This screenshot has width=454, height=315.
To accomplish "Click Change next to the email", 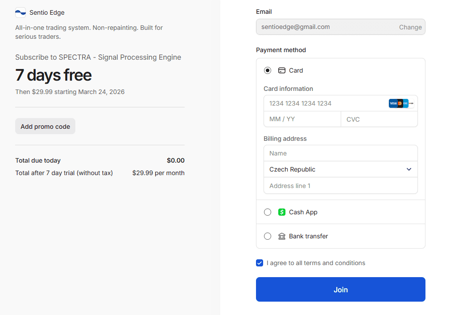I will coord(410,27).
